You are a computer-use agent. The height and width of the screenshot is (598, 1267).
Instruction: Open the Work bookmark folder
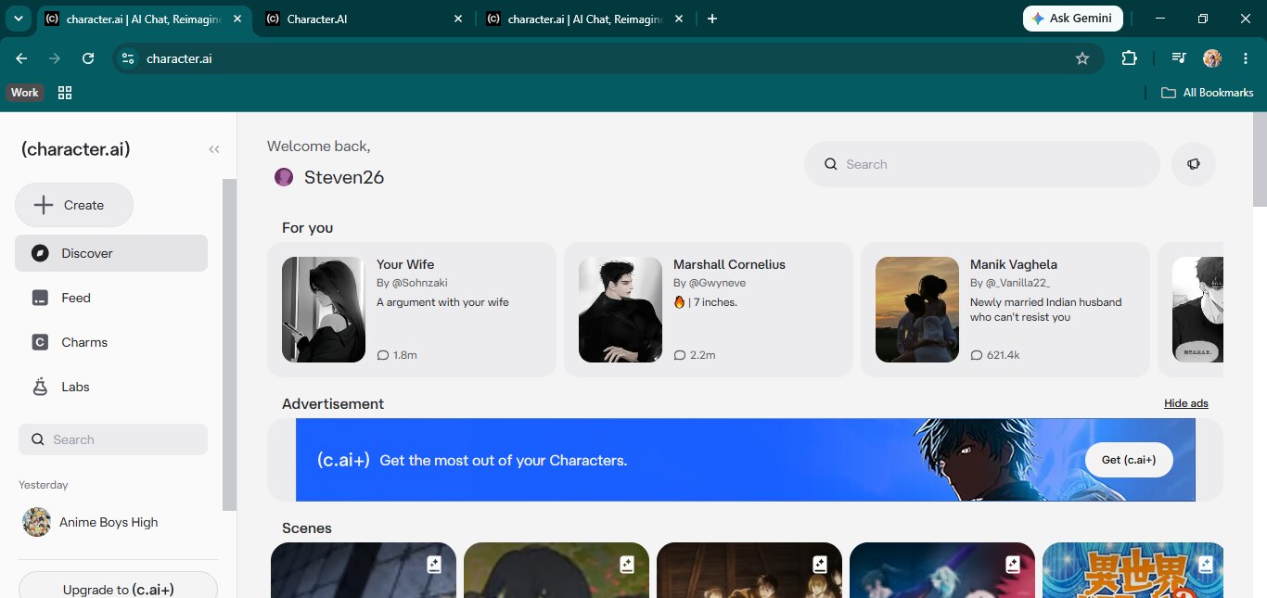[x=25, y=93]
